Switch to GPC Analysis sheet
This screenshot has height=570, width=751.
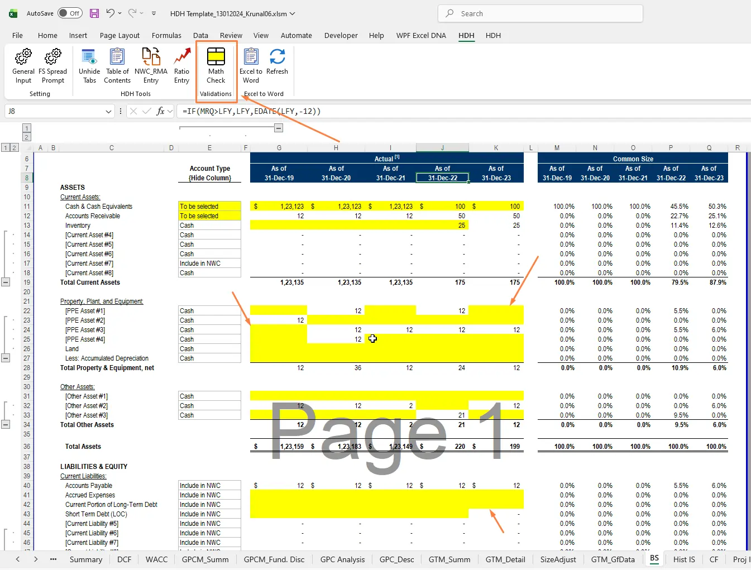342,559
